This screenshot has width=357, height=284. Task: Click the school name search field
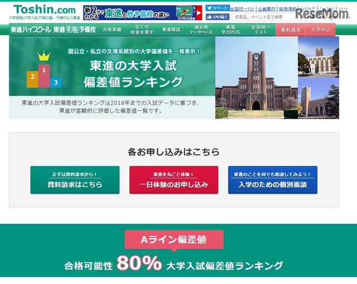click(x=268, y=17)
